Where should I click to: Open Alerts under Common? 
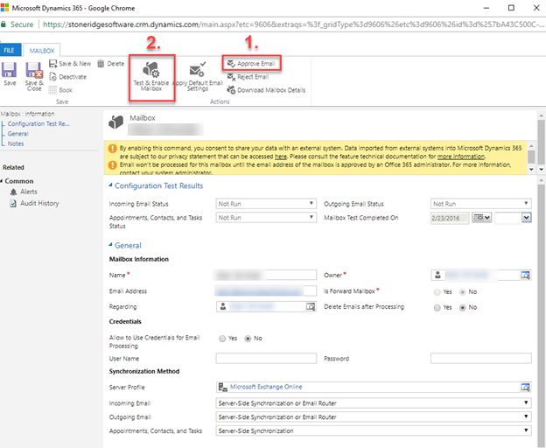click(24, 192)
